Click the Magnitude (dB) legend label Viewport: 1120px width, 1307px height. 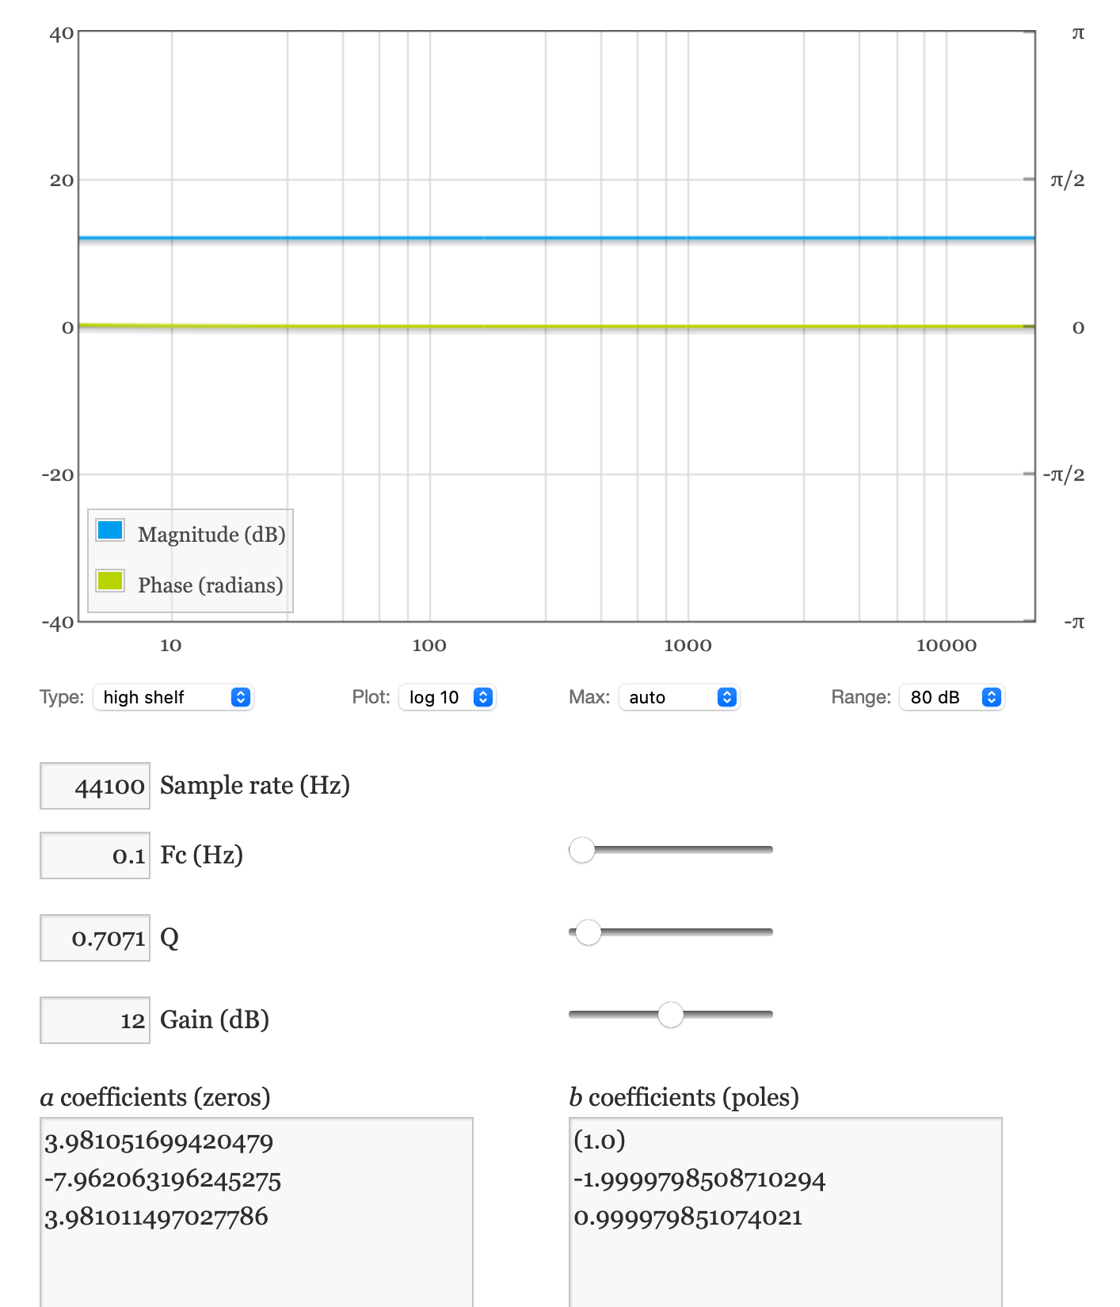[x=211, y=535]
